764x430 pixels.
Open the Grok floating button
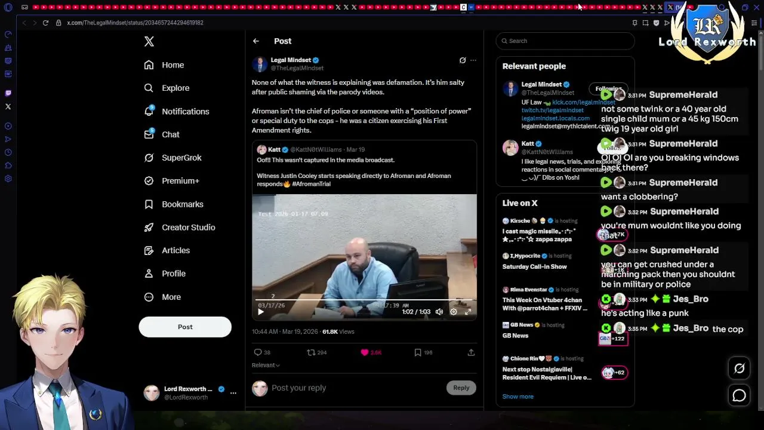(x=739, y=368)
